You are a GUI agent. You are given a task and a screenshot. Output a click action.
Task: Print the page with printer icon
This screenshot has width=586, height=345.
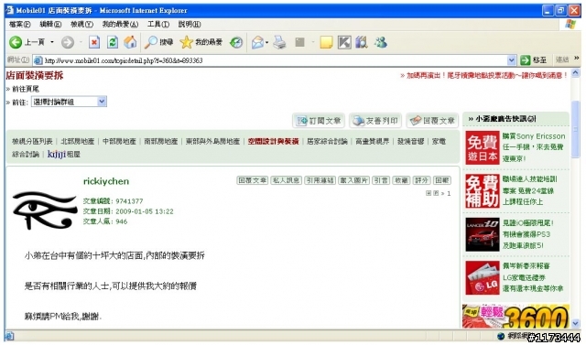279,42
